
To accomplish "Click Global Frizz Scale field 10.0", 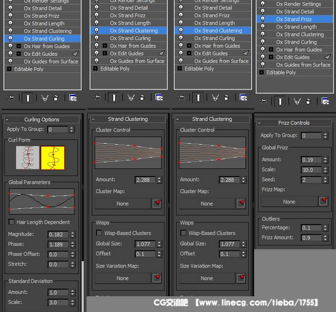I will click(311, 170).
